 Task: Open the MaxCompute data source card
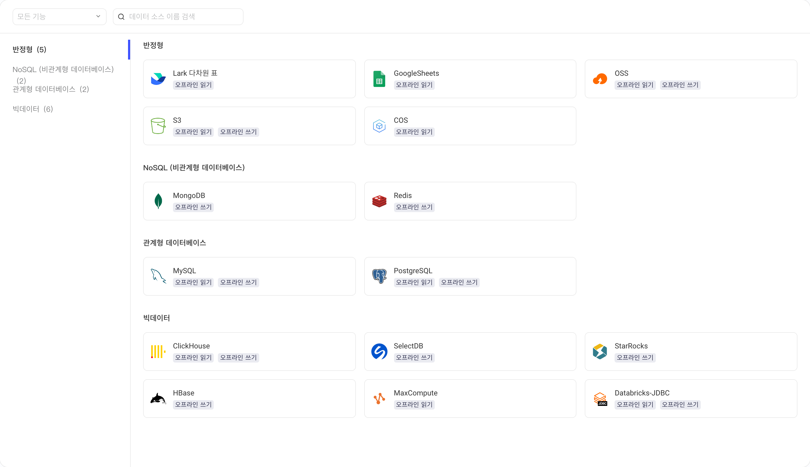pos(470,398)
